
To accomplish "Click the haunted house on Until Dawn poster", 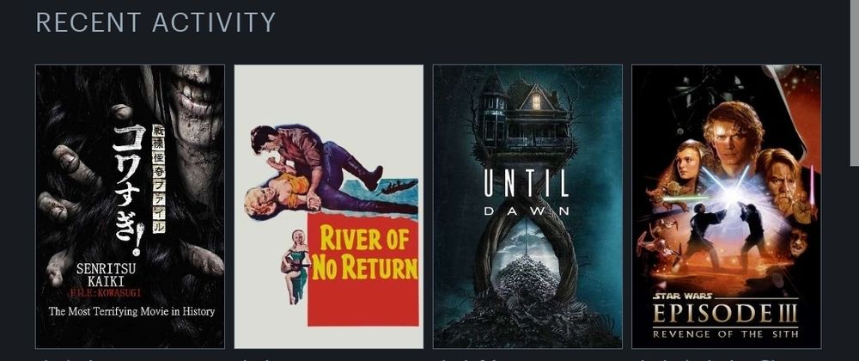I will click(x=524, y=115).
